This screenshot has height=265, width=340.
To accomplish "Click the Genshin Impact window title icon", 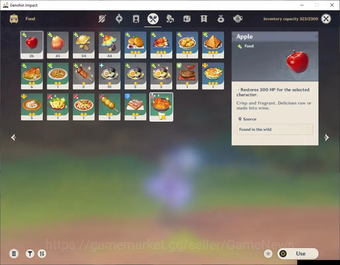I will 5,5.
